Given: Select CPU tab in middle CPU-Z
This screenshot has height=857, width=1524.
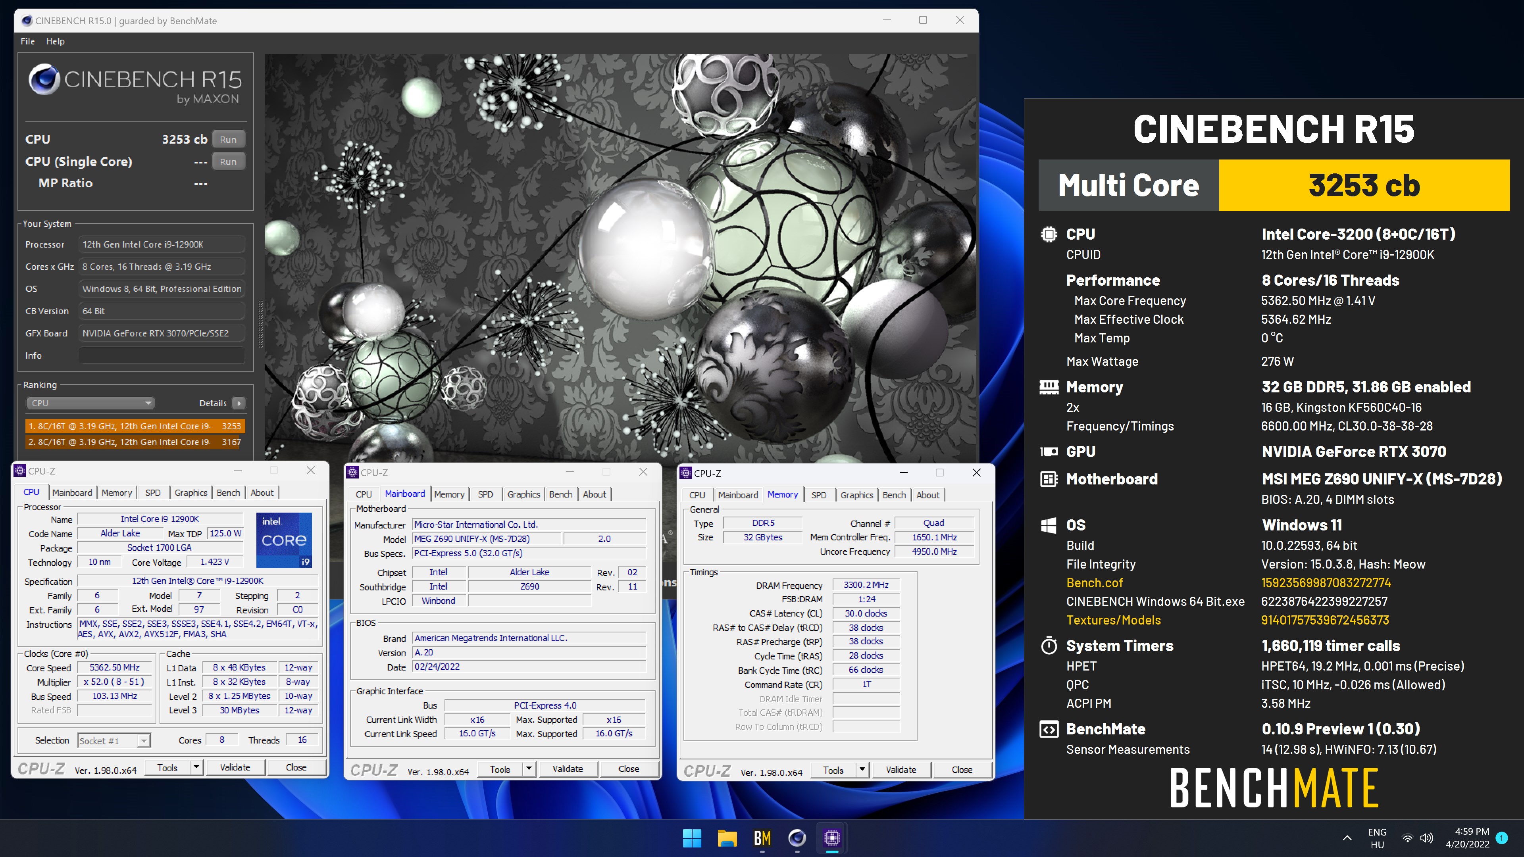Looking at the screenshot, I should (x=364, y=494).
